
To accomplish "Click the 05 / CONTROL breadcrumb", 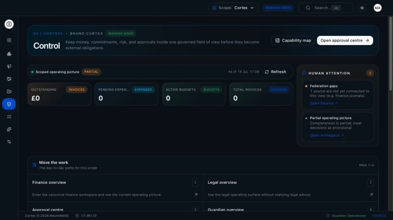I will click(x=48, y=33).
